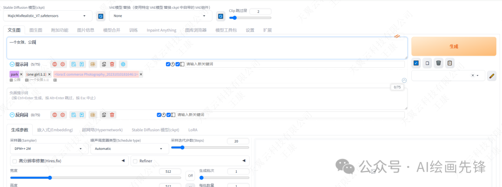Toggle first checkbox beside 提示词 keyword input
This screenshot has height=187, width=502.
(168, 64)
